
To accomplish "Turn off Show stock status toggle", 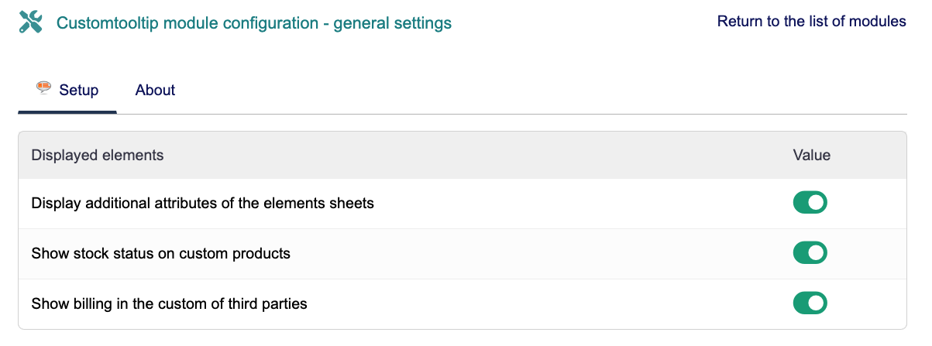I will (810, 253).
